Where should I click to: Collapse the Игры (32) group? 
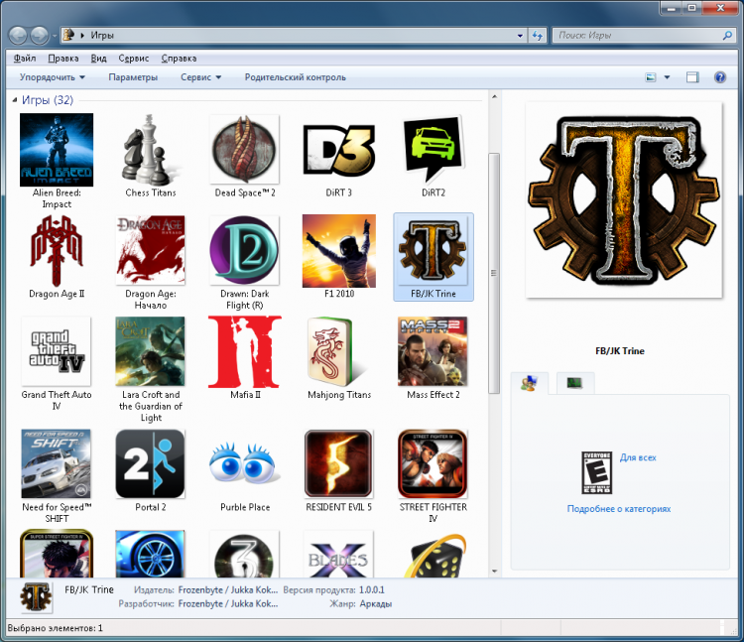click(15, 100)
